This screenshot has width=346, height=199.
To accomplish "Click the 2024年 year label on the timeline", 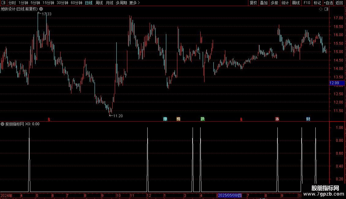I will point(6,195).
